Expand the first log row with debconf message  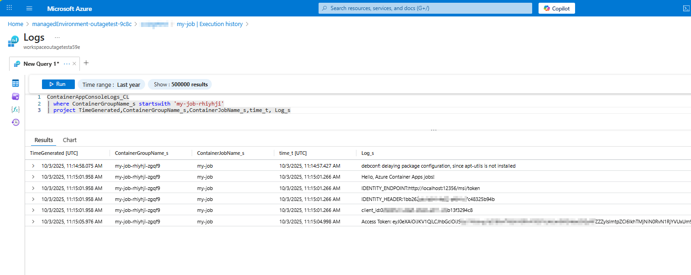click(x=32, y=165)
